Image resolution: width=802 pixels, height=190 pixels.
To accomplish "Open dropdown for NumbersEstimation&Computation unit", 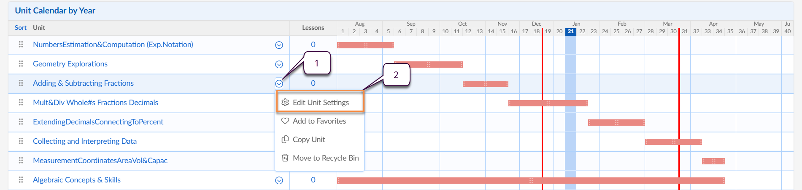I will [x=279, y=45].
